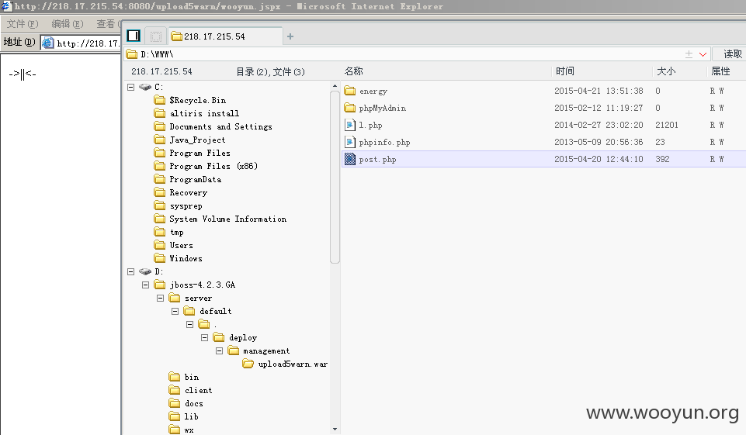Click energy timestamp 2015-04-21 13:51:38
The width and height of the screenshot is (746, 435).
599,90
